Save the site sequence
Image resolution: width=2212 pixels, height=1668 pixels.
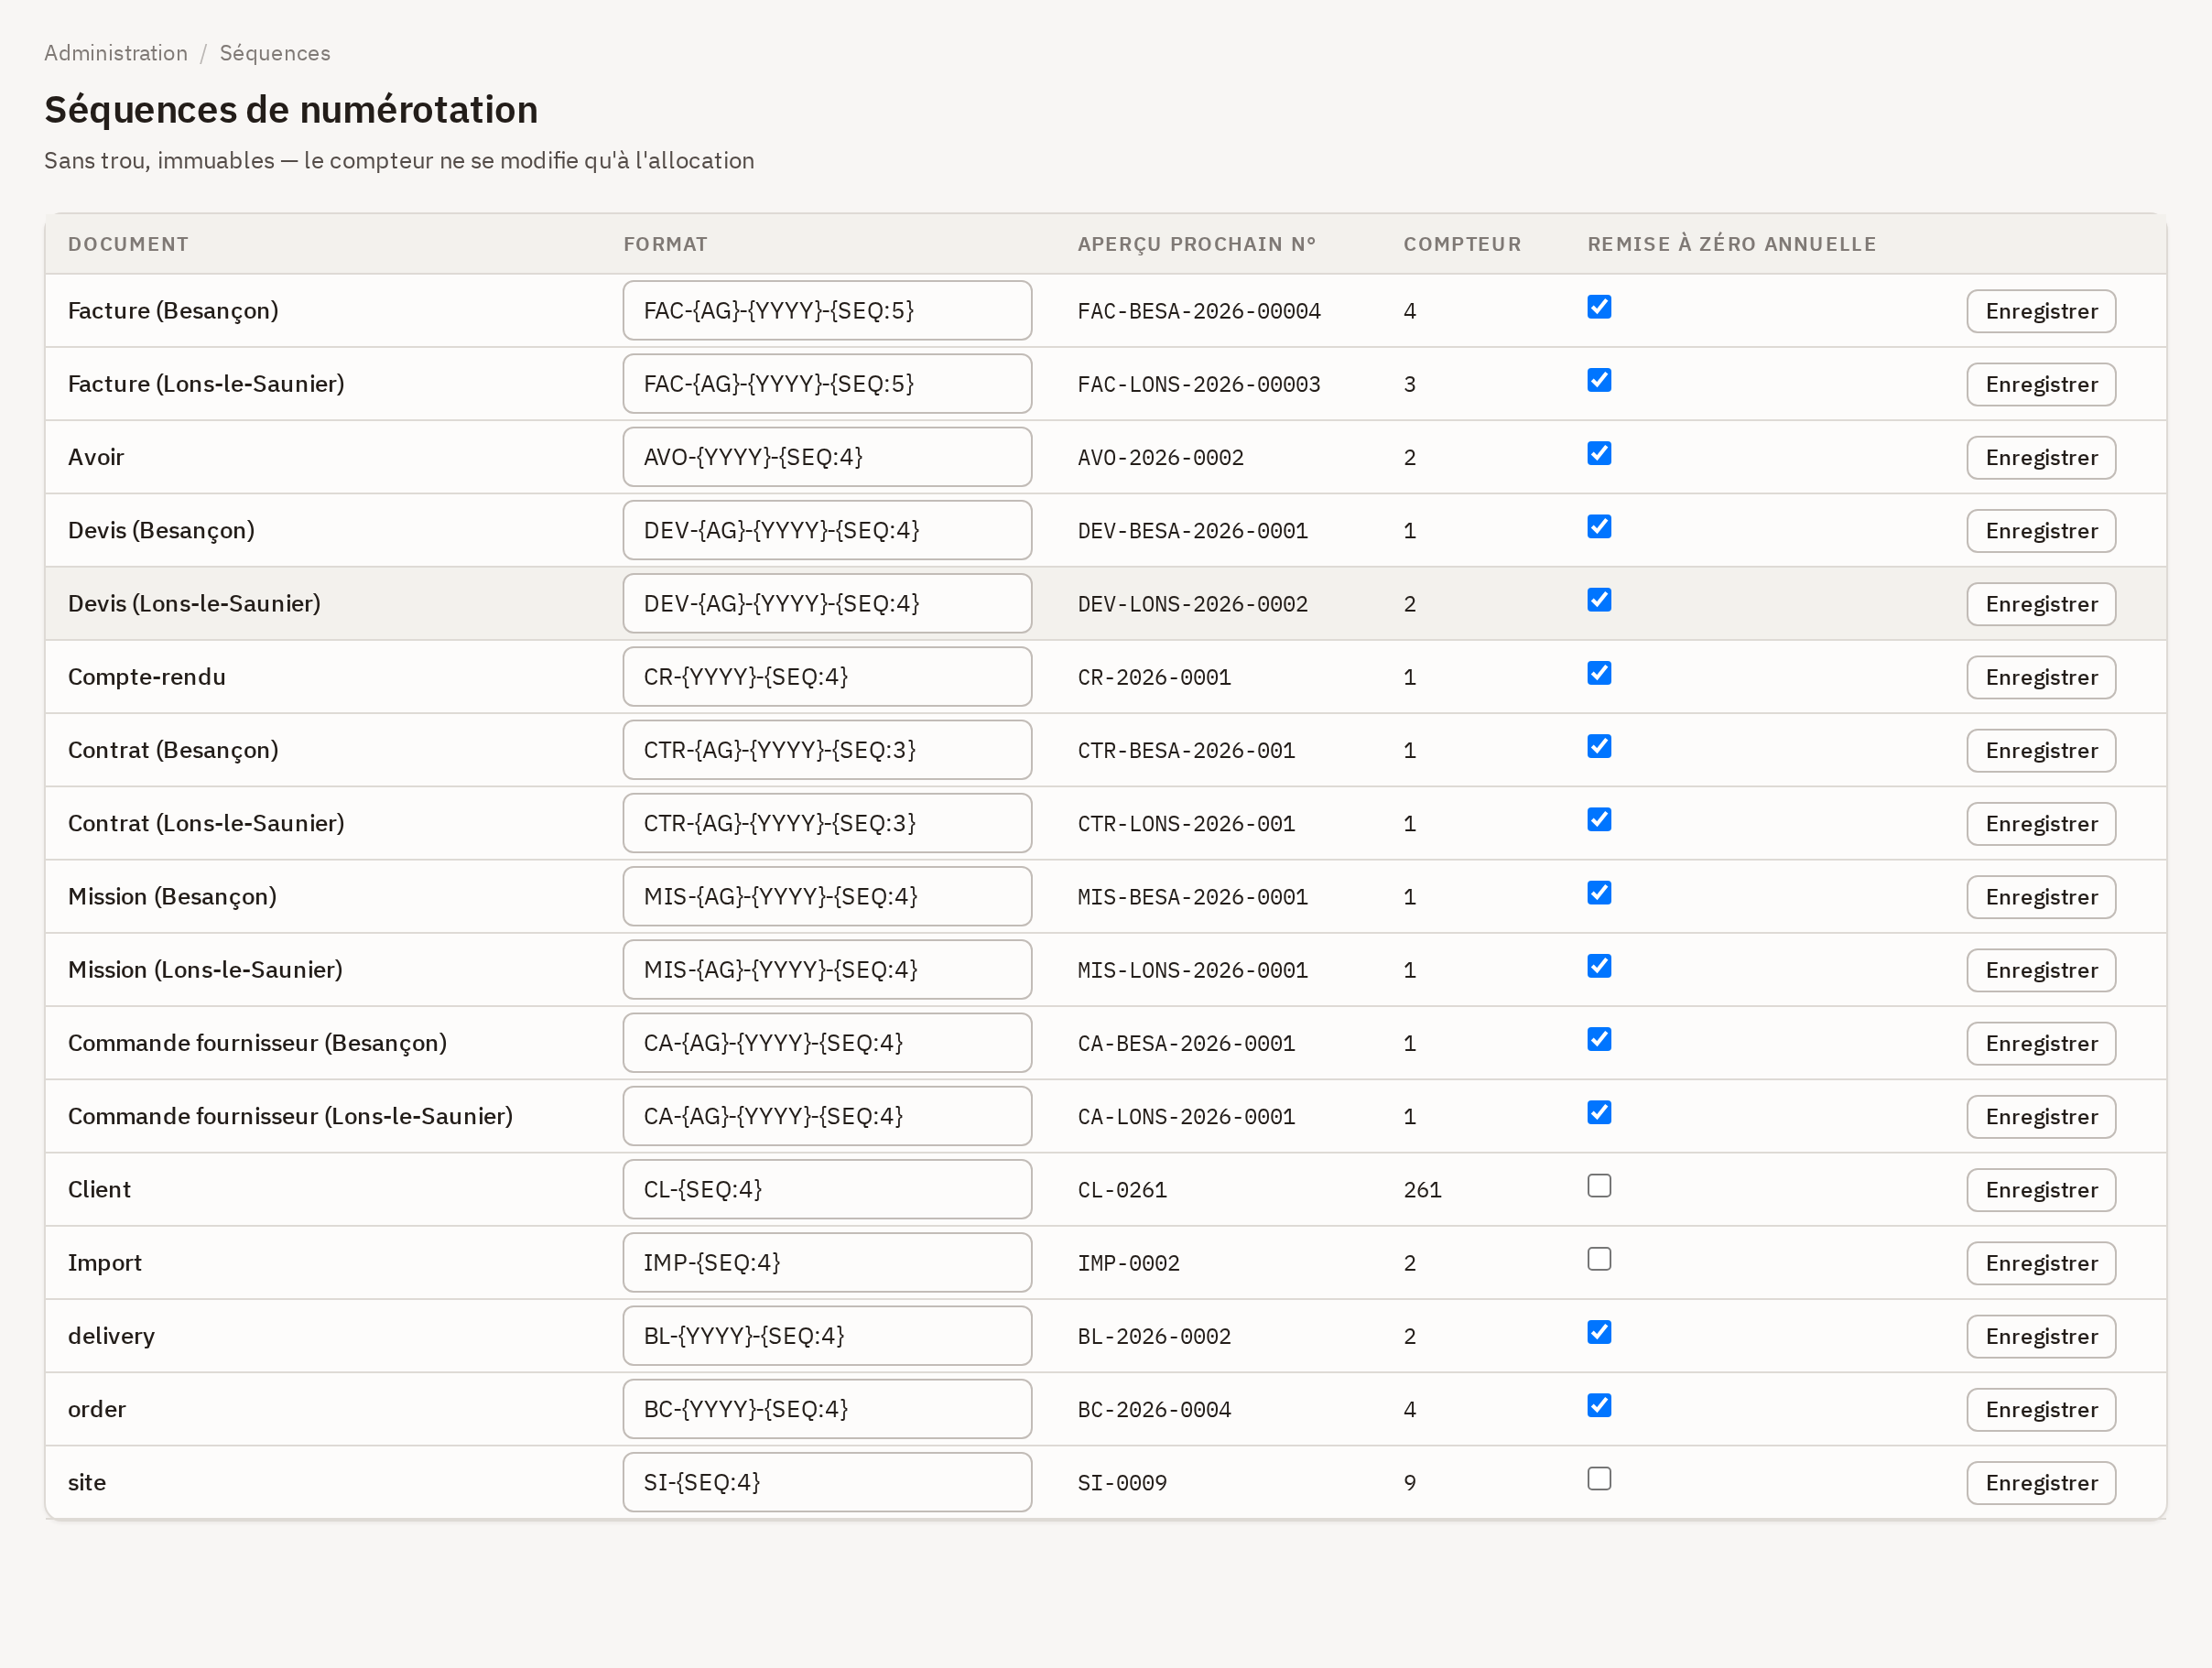tap(2041, 1483)
